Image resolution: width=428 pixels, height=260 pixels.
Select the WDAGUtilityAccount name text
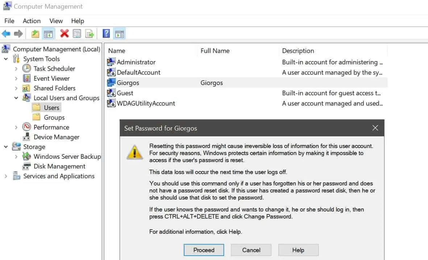coord(146,103)
